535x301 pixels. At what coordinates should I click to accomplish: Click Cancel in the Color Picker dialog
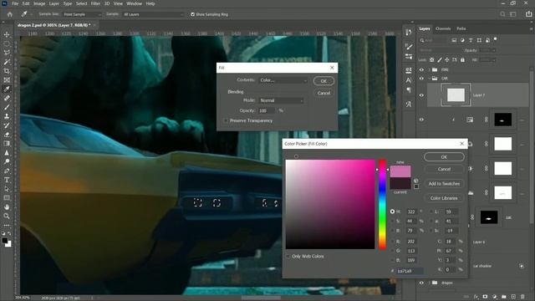pyautogui.click(x=444, y=169)
